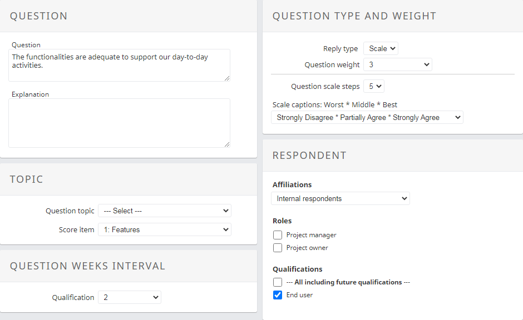Click the empty Explanation text box

[x=119, y=123]
